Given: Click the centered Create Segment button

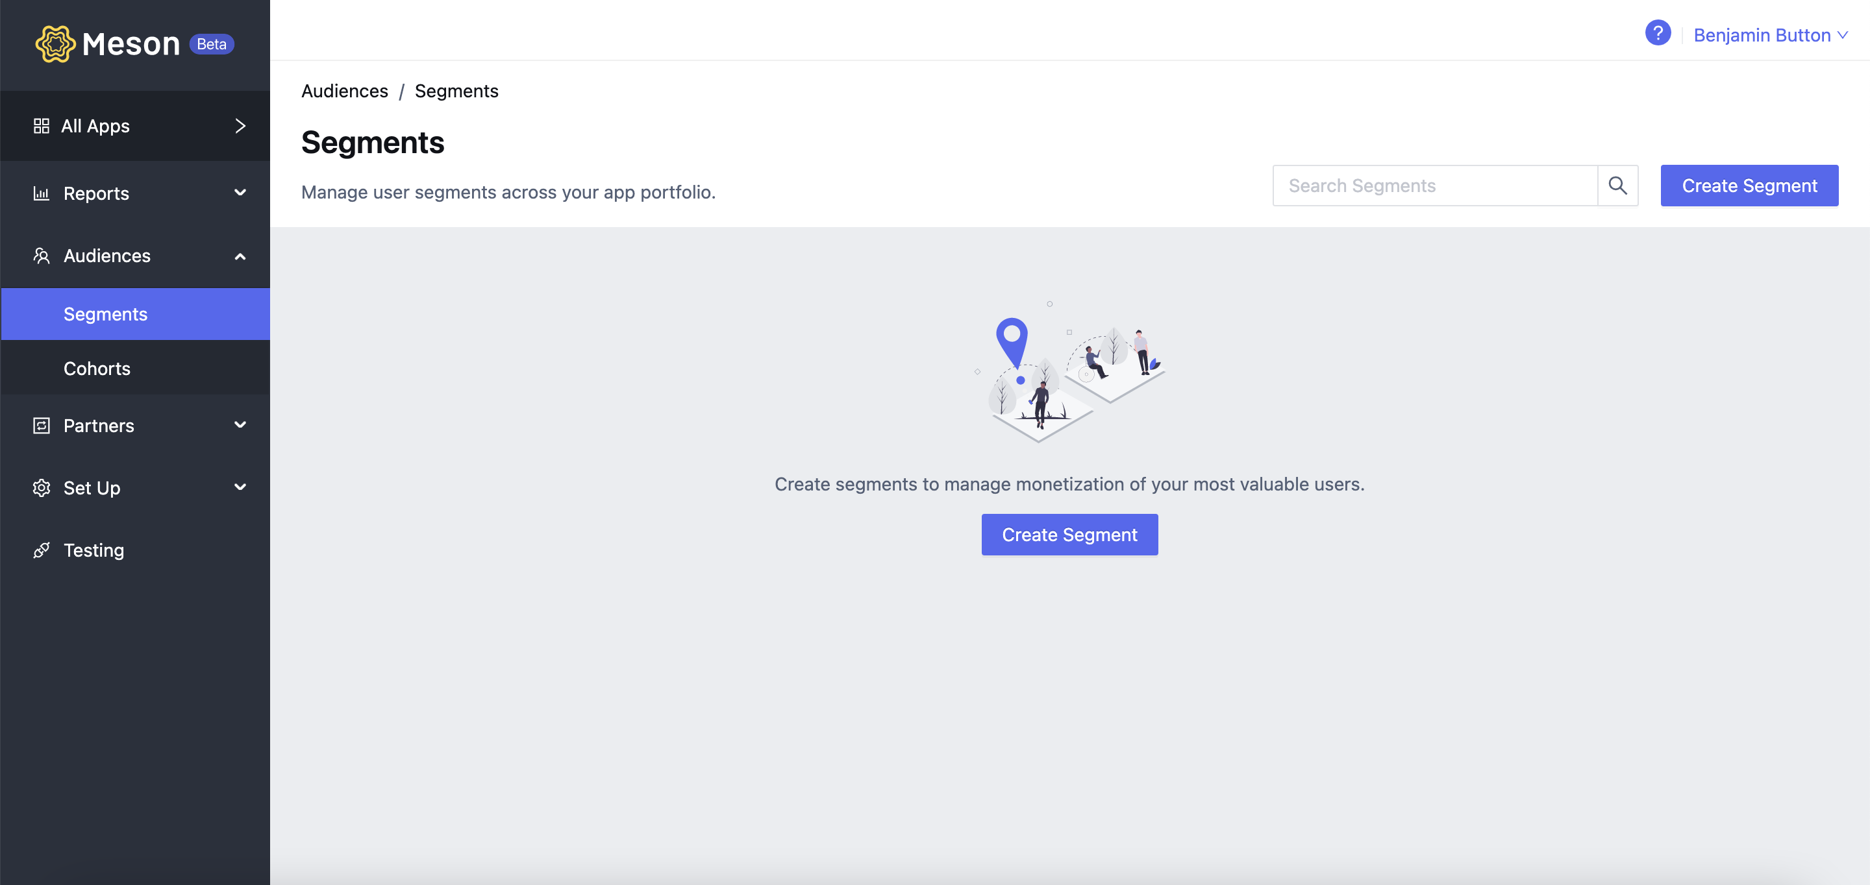Looking at the screenshot, I should click(1069, 535).
